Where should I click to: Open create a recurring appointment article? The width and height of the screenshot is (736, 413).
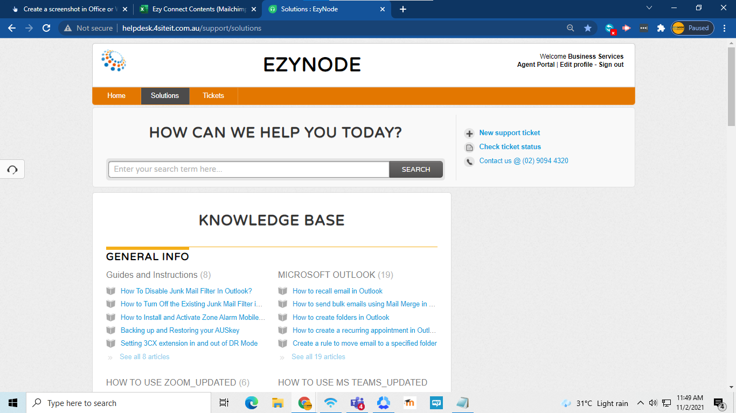coord(364,330)
